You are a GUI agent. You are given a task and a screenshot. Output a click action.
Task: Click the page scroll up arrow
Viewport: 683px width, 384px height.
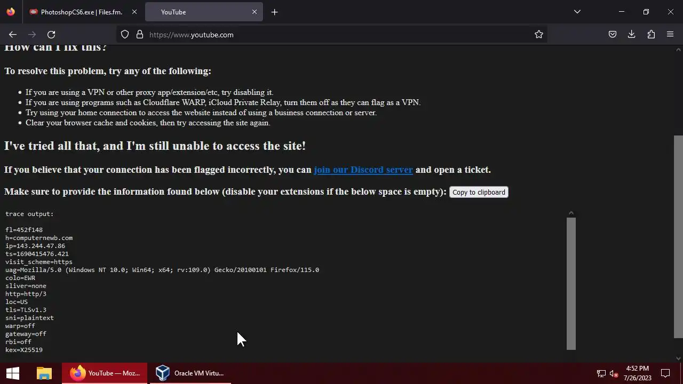tap(678, 50)
